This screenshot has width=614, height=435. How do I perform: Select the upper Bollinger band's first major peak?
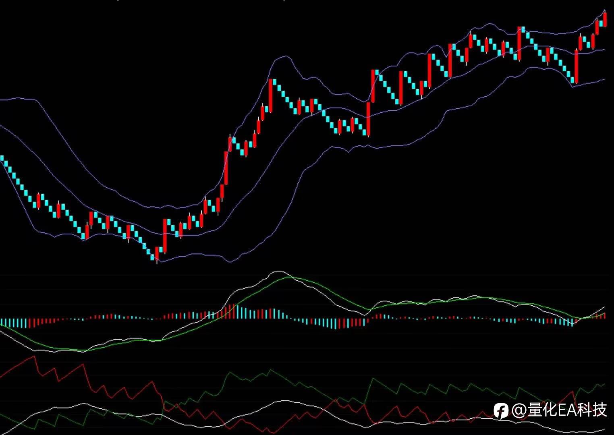pyautogui.click(x=286, y=57)
